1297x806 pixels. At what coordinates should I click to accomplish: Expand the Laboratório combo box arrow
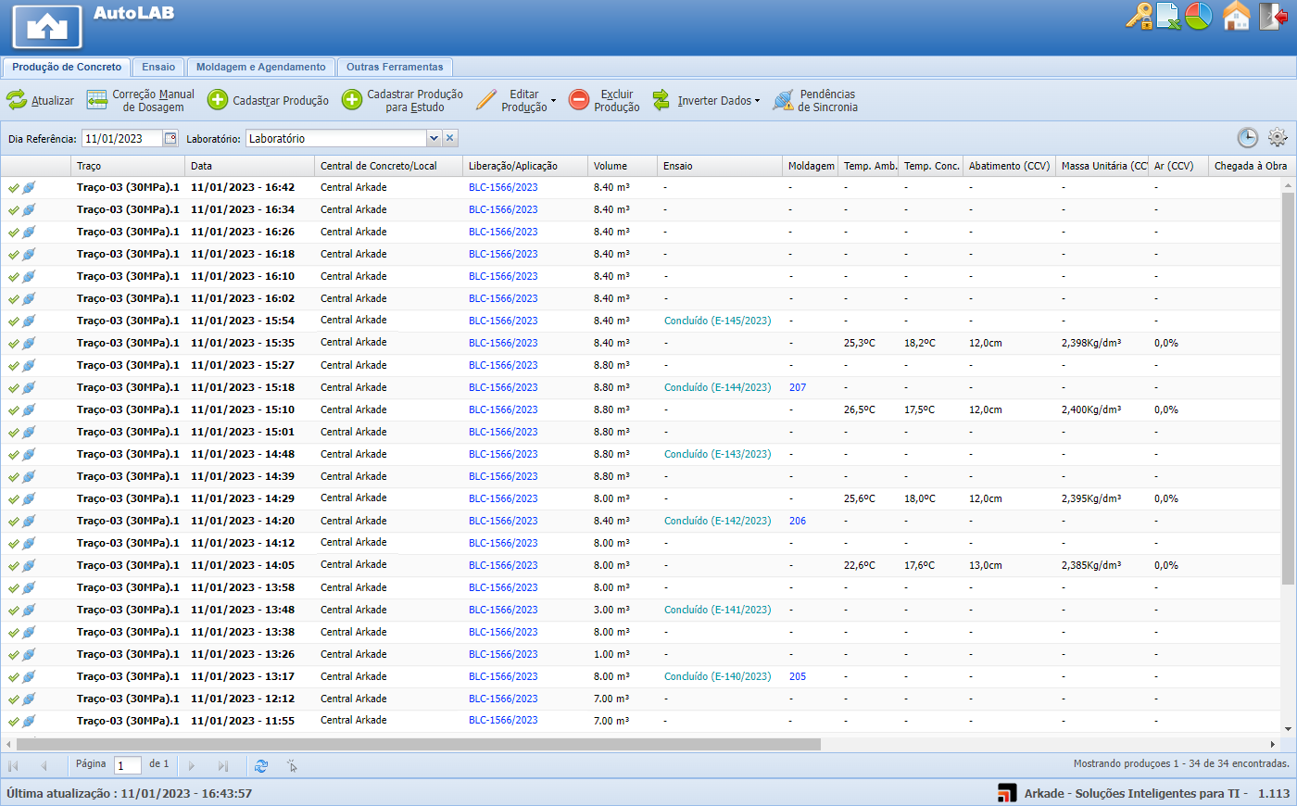pyautogui.click(x=434, y=138)
